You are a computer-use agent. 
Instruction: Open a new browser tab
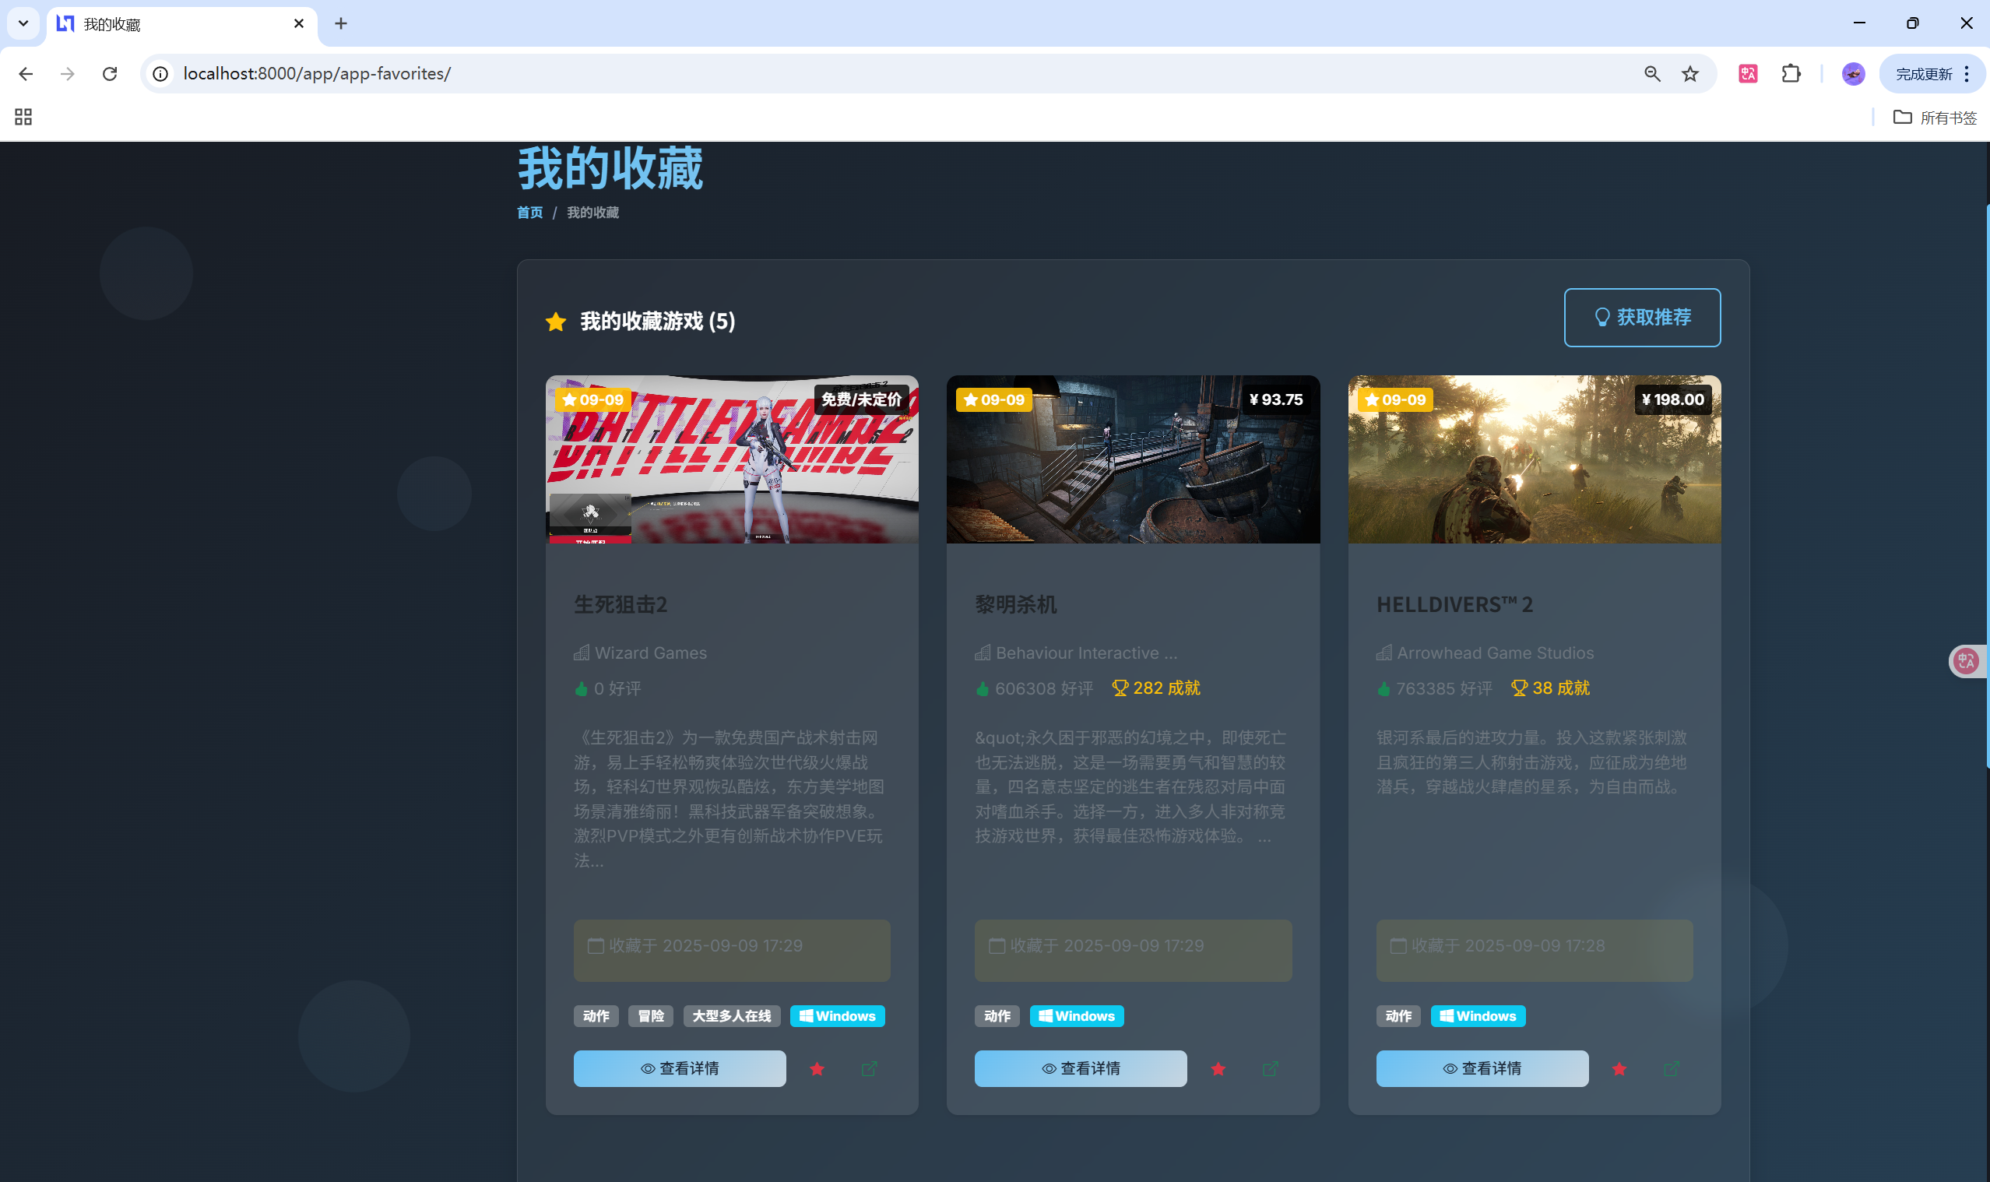click(x=341, y=24)
